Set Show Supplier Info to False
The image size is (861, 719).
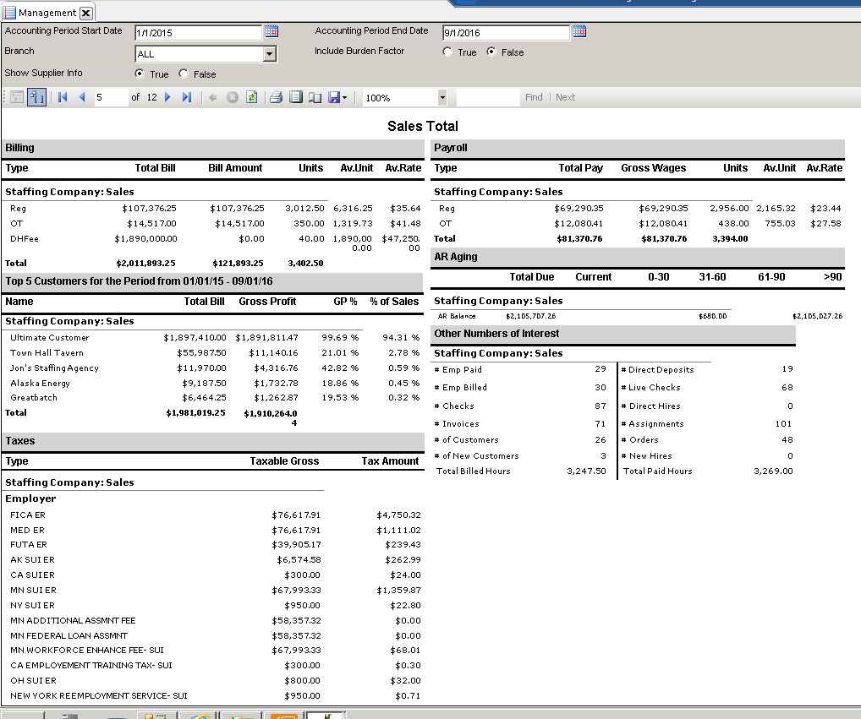(184, 74)
